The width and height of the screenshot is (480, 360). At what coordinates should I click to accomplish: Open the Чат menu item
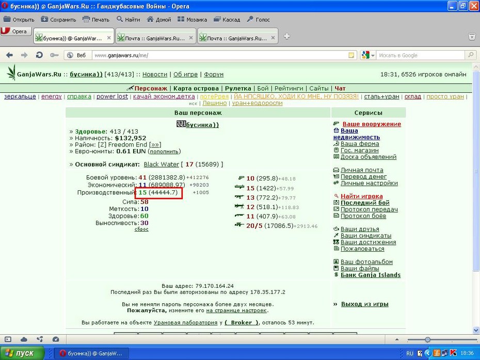pos(340,88)
